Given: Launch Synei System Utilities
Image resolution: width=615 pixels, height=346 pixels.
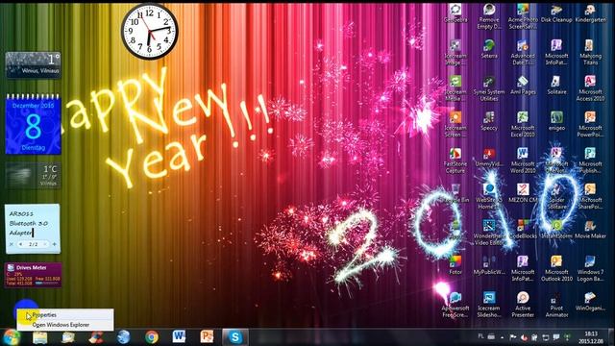Looking at the screenshot, I should coord(489,88).
